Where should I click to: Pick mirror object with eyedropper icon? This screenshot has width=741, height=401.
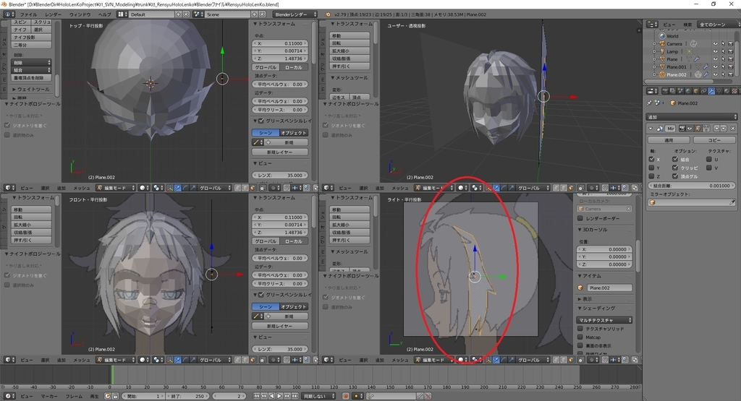click(732, 202)
